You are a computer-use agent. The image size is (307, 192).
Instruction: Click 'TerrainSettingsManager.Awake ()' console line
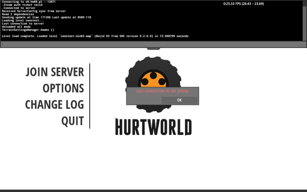[28, 30]
